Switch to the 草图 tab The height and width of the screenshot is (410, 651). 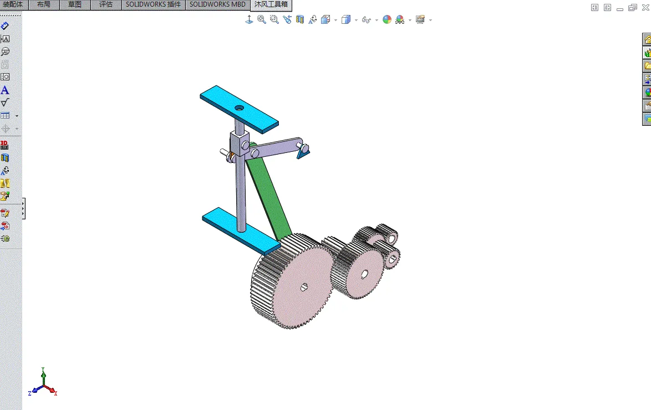tap(75, 4)
